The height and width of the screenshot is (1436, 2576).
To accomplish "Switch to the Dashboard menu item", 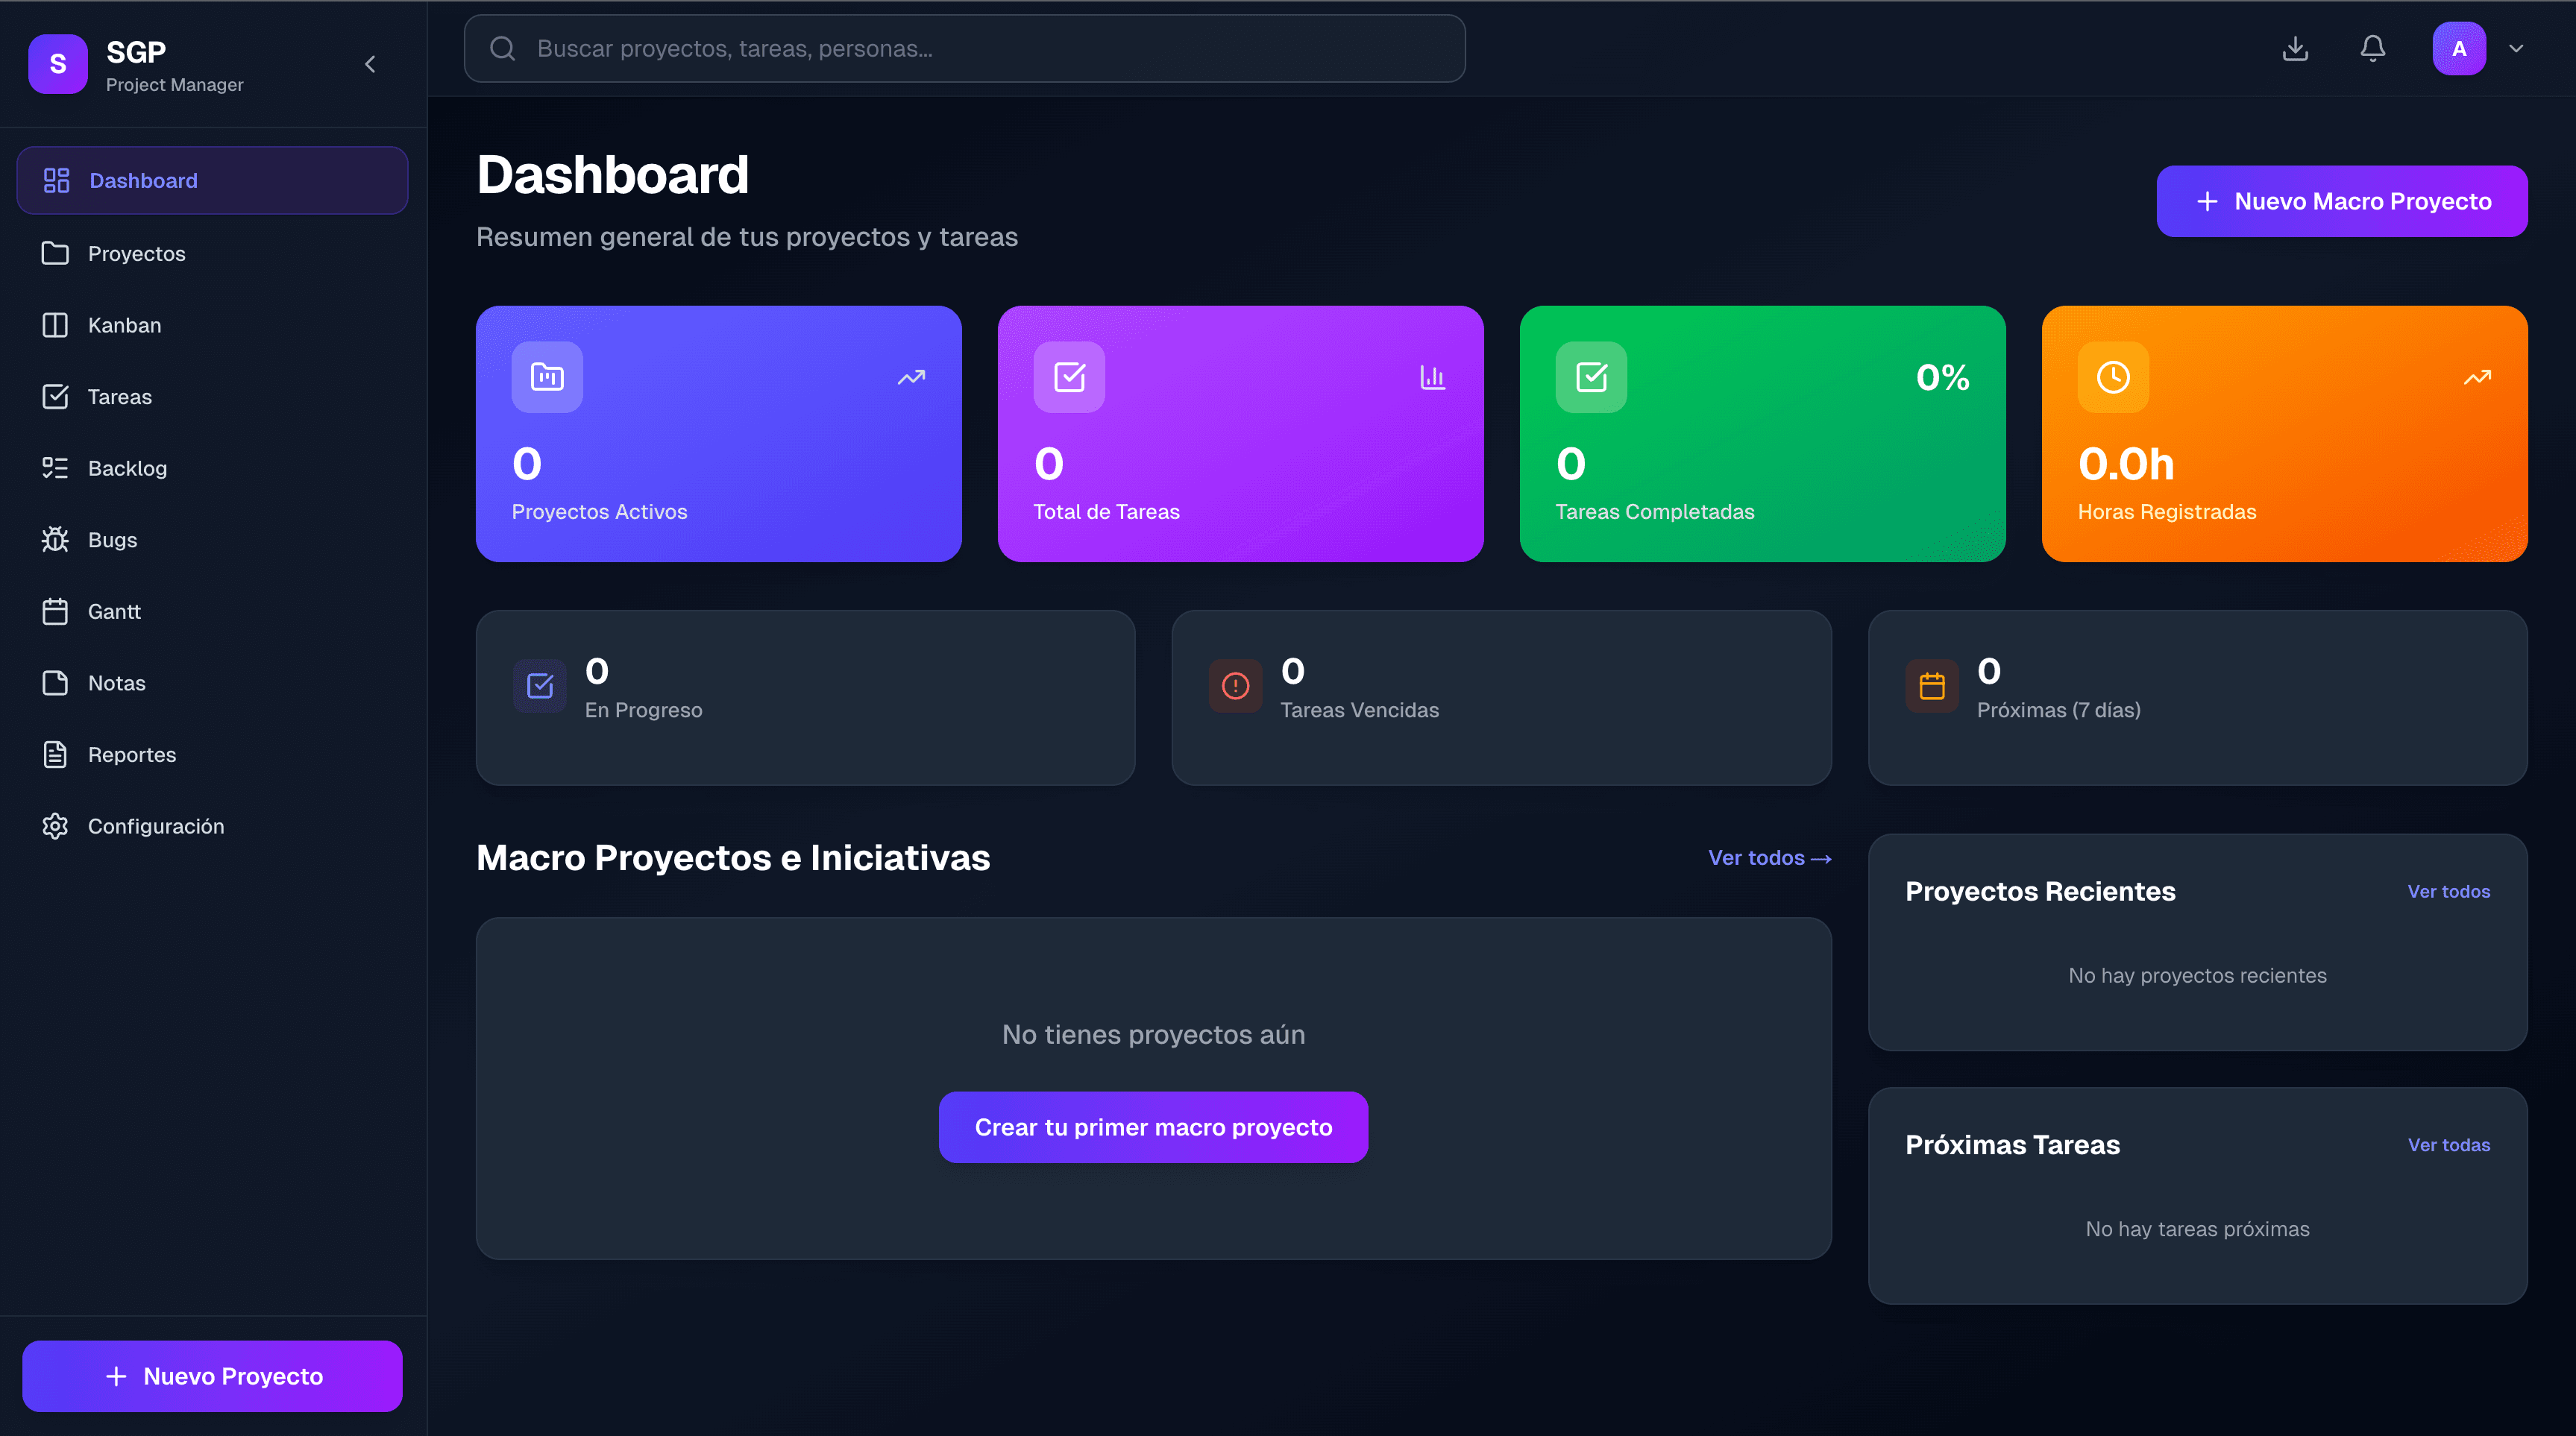I will tap(143, 180).
